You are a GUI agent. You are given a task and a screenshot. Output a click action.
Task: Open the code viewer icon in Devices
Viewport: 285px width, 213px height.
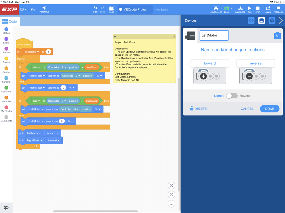pyautogui.click(x=251, y=20)
